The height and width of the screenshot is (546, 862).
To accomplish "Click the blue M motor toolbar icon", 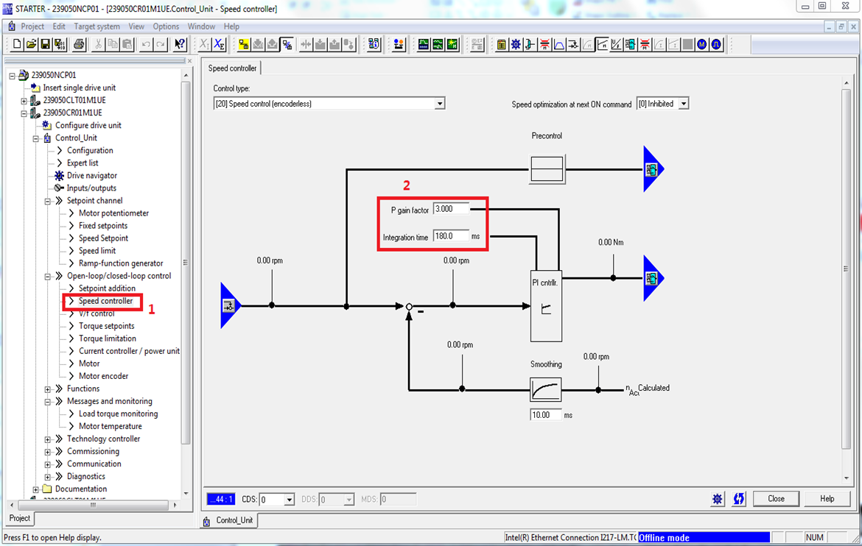I will [702, 45].
